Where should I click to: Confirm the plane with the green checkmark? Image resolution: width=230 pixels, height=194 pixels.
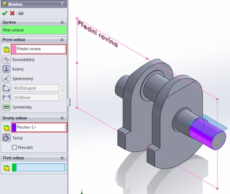(5, 13)
